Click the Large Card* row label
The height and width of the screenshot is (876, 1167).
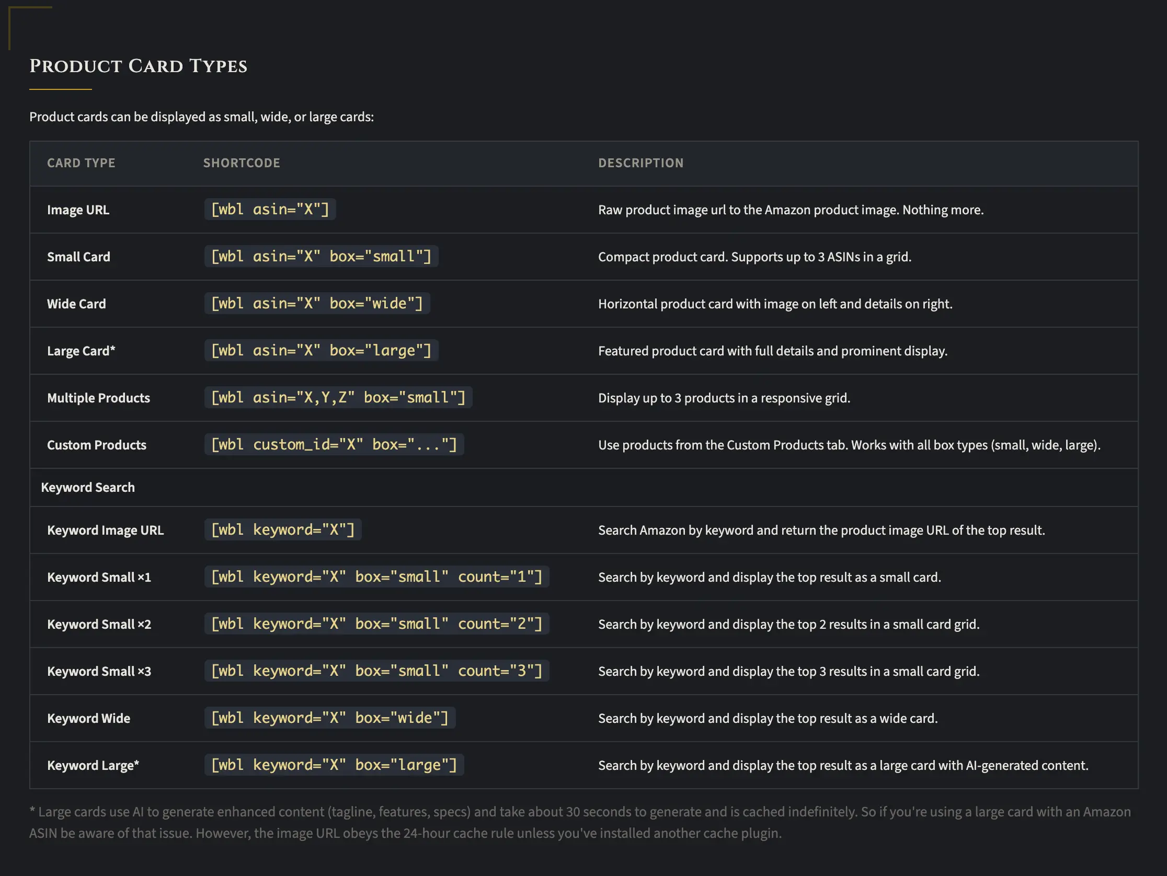pos(81,351)
